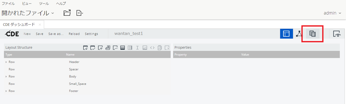This screenshot has height=104, width=346.
Task: Click Reload in CDE toolbar
Action: pyautogui.click(x=74, y=34)
